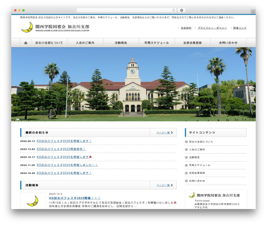Go to the home icon in navigation bar

(26, 43)
